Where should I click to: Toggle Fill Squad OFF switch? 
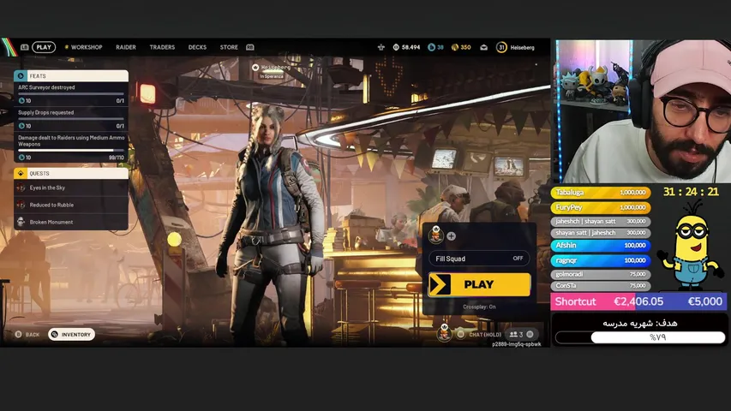[x=479, y=259]
